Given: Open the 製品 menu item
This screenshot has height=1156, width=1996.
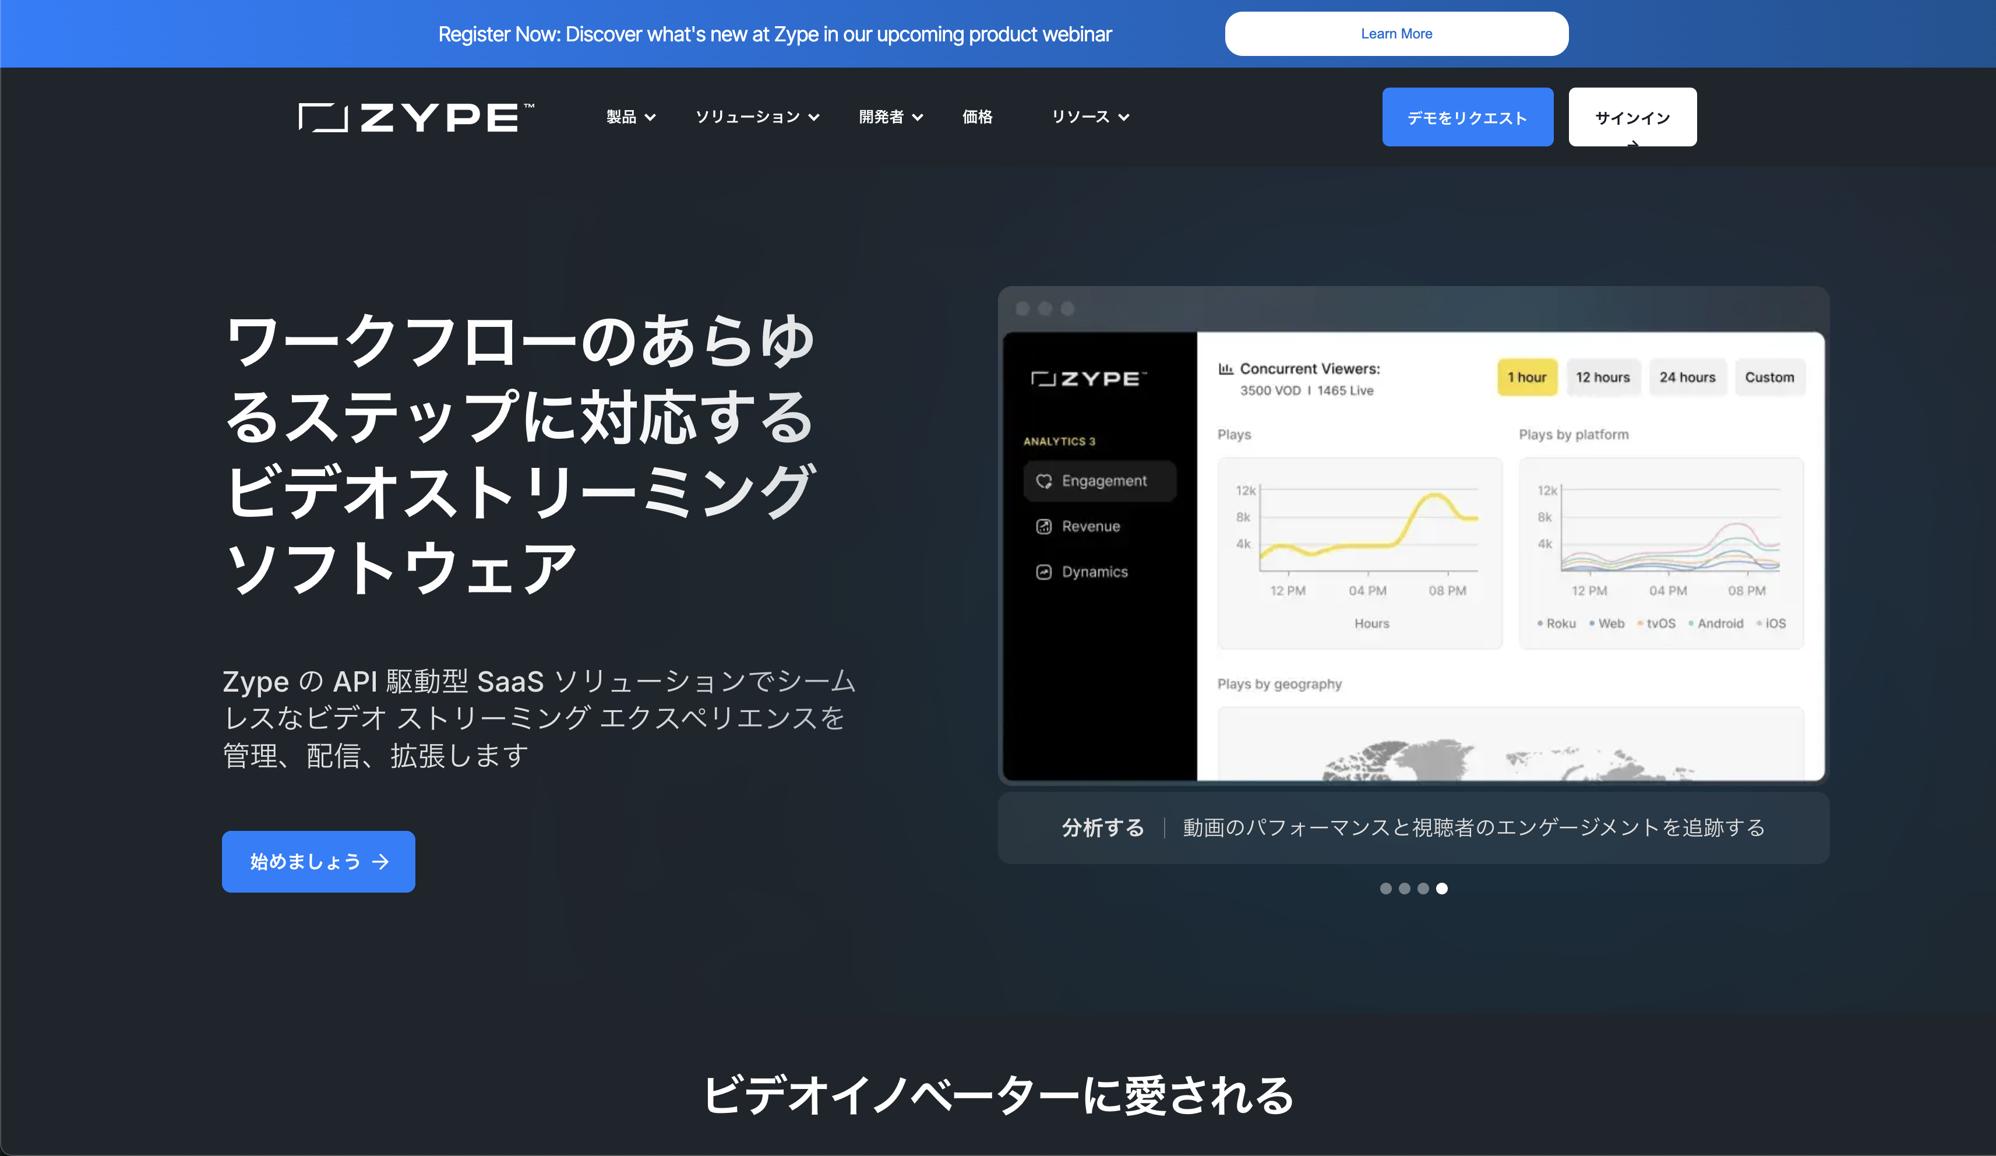Looking at the screenshot, I should (x=630, y=117).
